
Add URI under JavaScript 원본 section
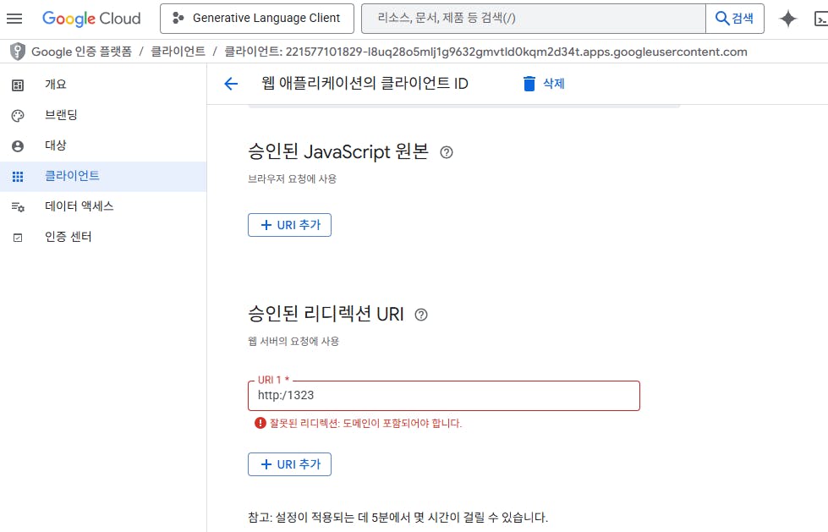coord(289,225)
